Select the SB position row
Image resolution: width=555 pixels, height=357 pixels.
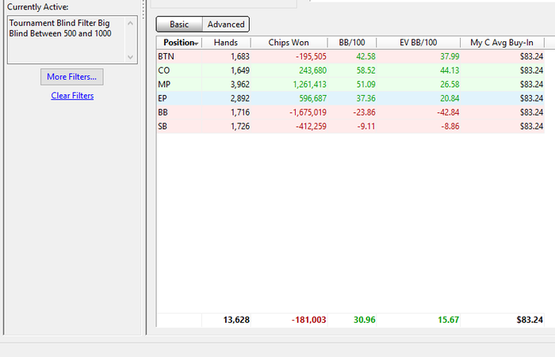pyautogui.click(x=350, y=126)
